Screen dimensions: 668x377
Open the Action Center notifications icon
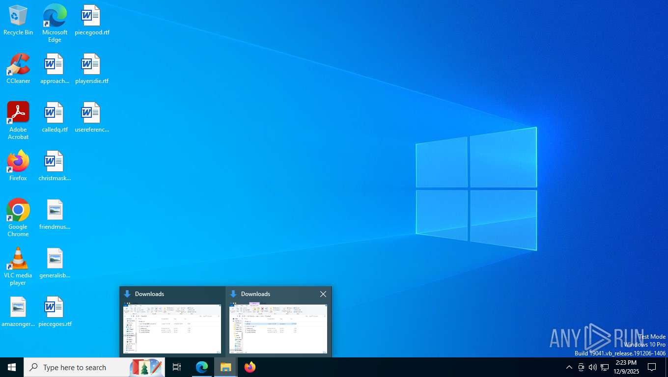pyautogui.click(x=652, y=367)
